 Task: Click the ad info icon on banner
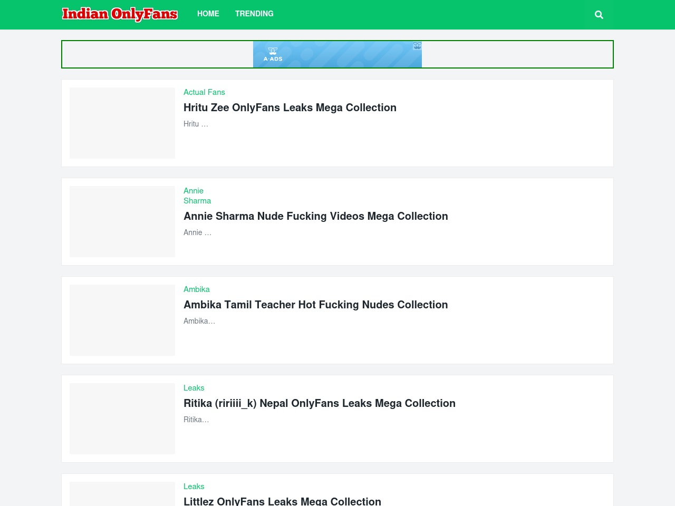coord(417,46)
